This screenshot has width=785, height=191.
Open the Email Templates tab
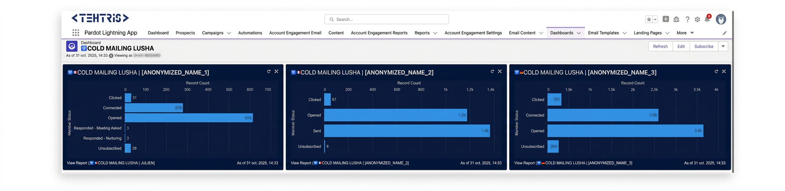pyautogui.click(x=603, y=33)
